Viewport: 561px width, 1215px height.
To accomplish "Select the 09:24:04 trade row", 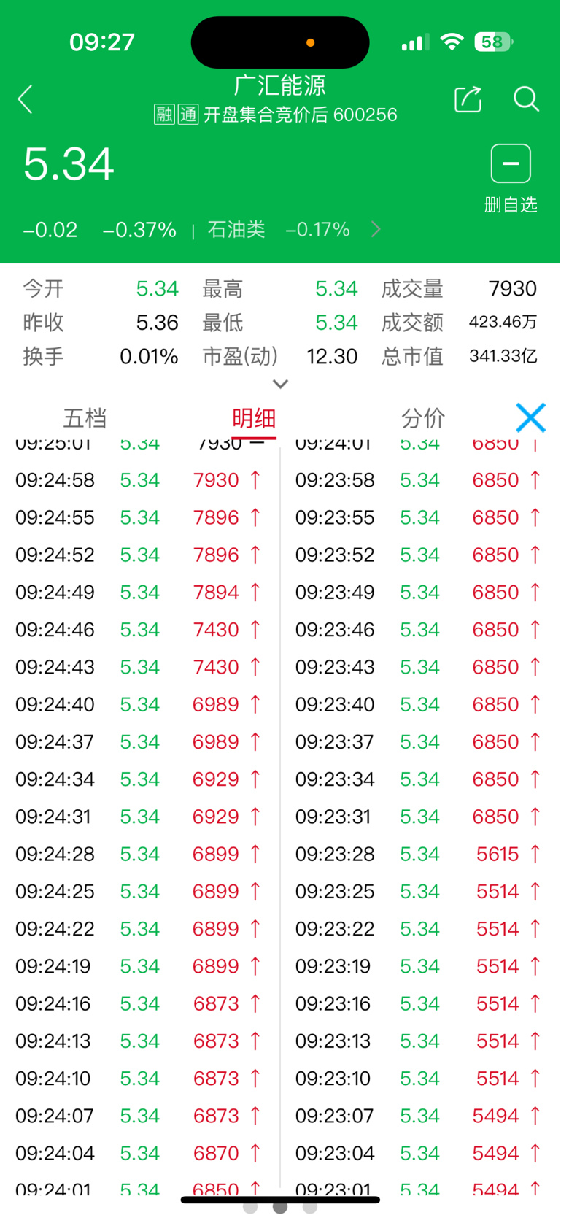I will [139, 1153].
